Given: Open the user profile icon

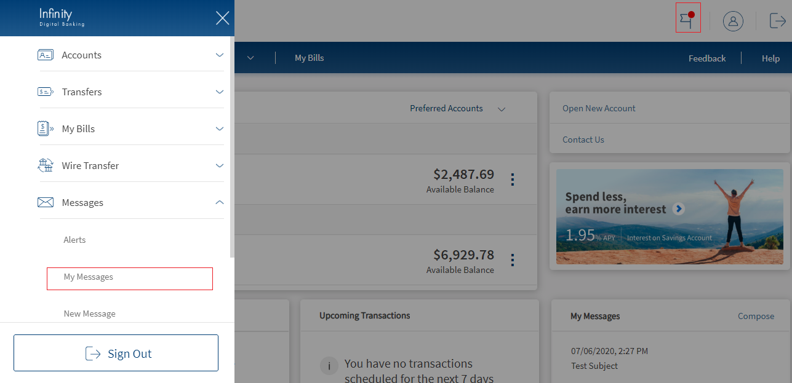Looking at the screenshot, I should (x=733, y=21).
